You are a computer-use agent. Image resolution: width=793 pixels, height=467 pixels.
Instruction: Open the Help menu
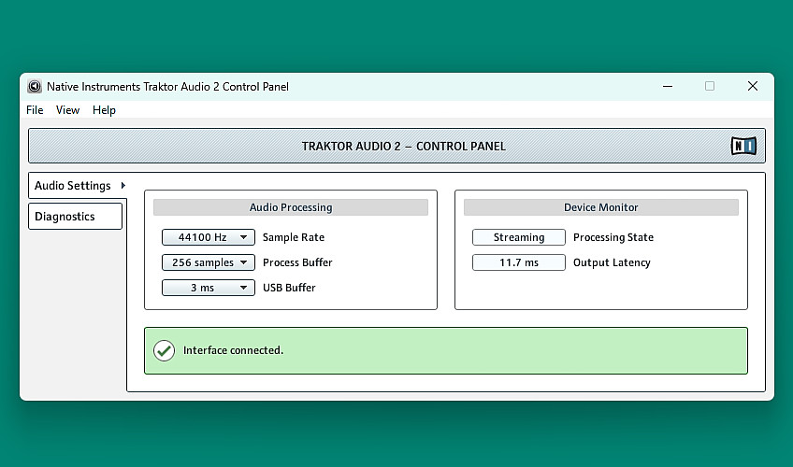point(104,110)
